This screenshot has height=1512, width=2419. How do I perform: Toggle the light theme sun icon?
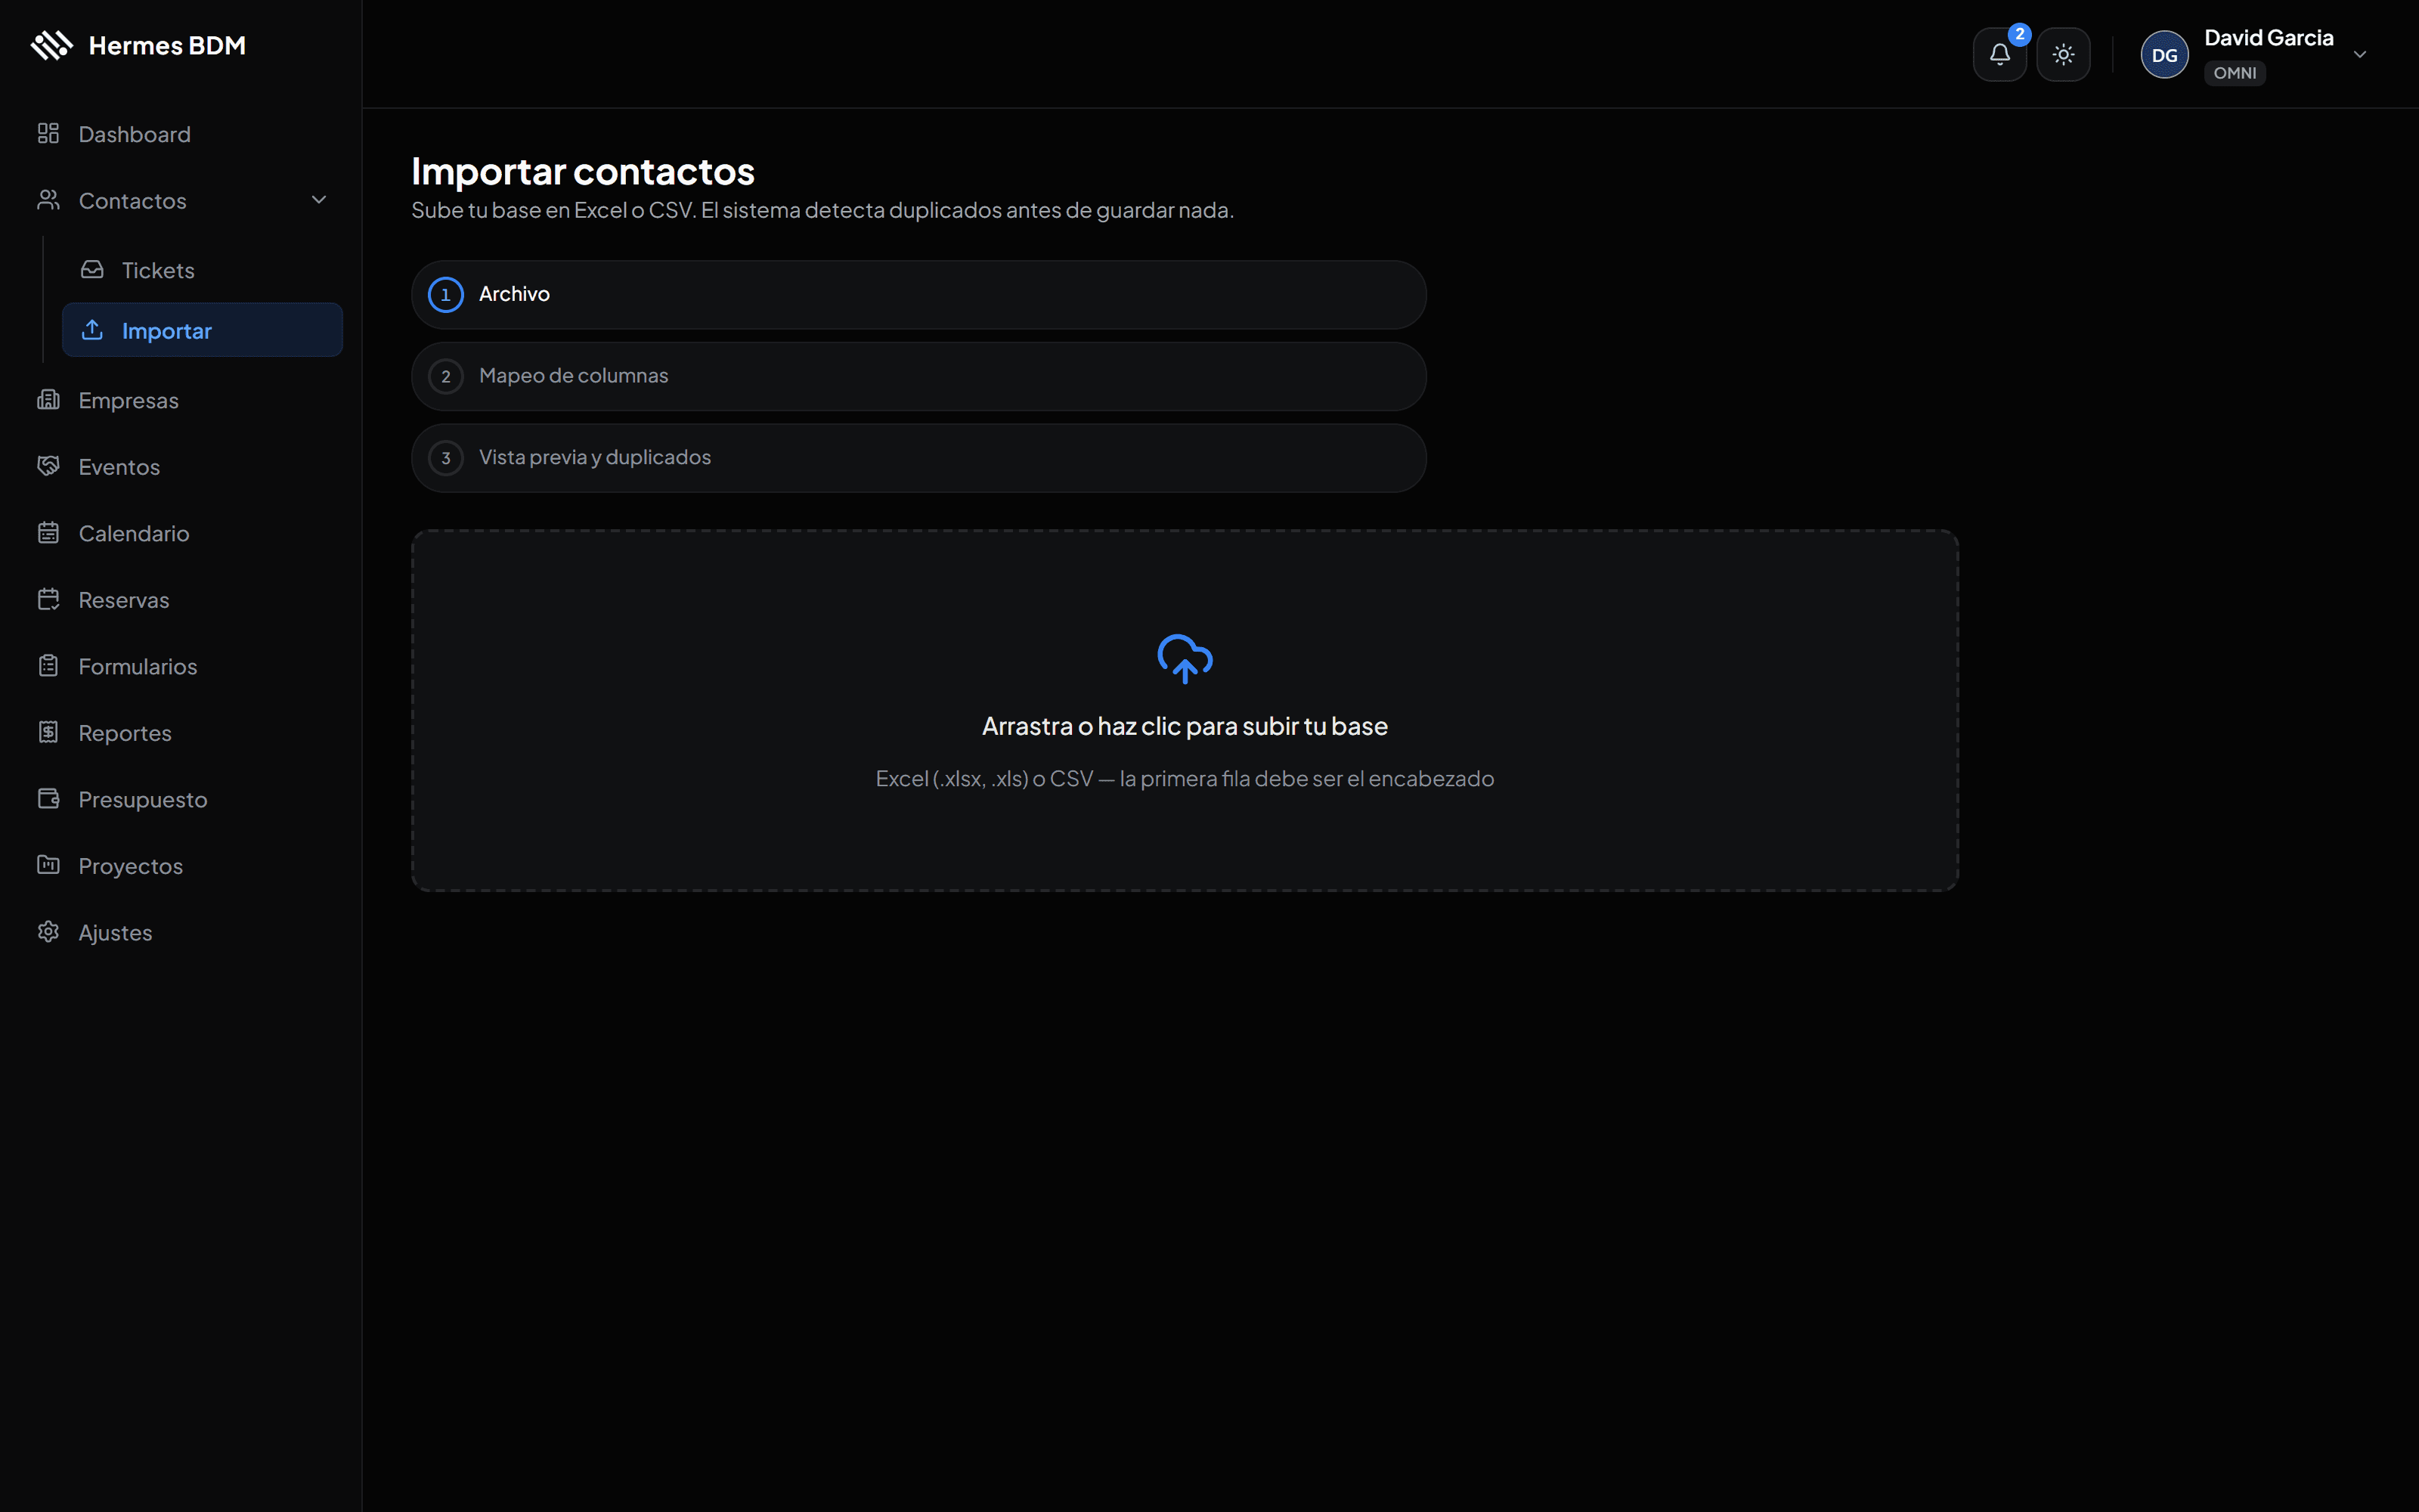pos(2063,54)
